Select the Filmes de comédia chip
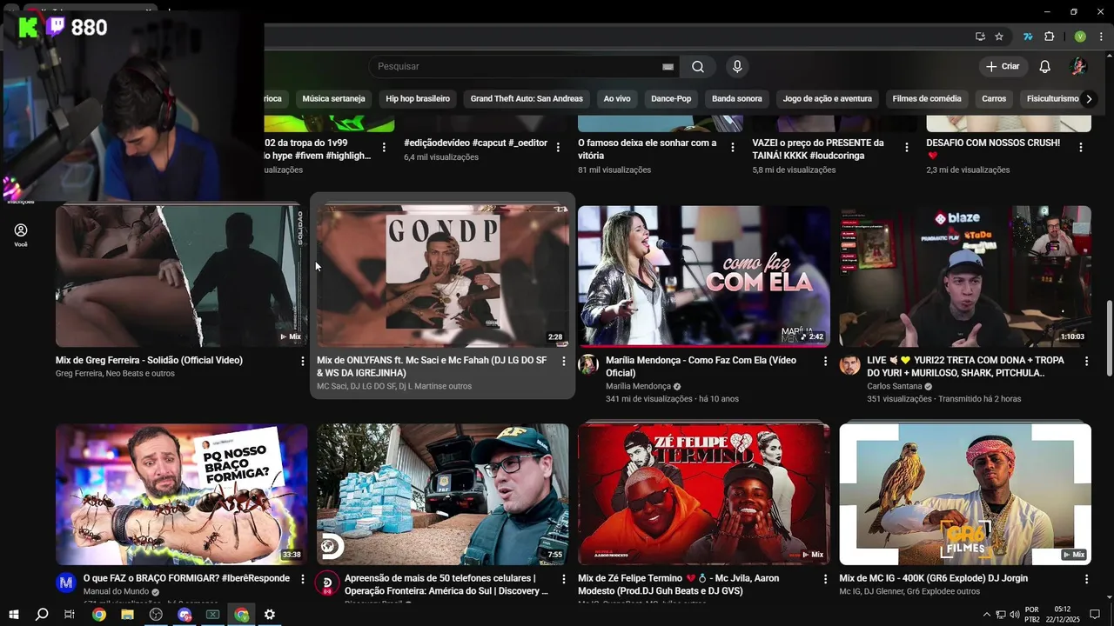Image resolution: width=1114 pixels, height=626 pixels. tap(927, 99)
